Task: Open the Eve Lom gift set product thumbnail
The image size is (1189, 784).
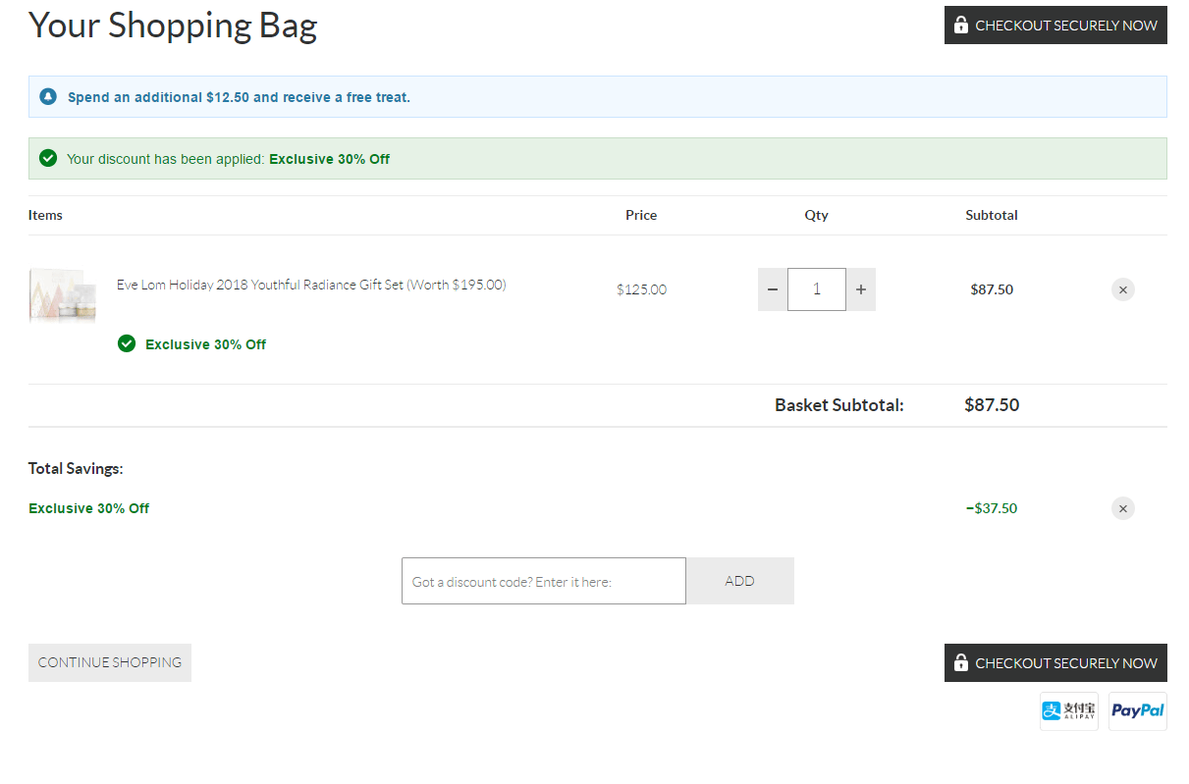Action: click(x=63, y=294)
